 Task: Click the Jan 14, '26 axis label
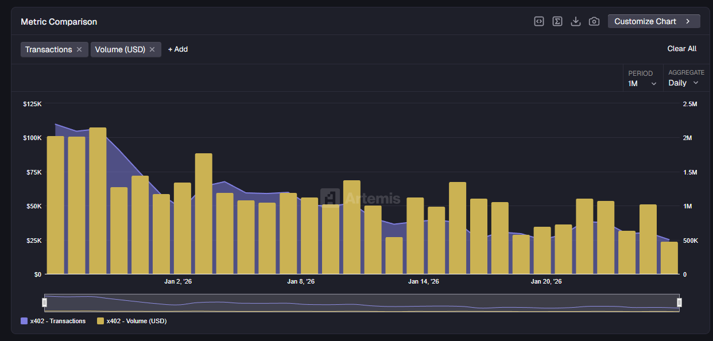[424, 281]
